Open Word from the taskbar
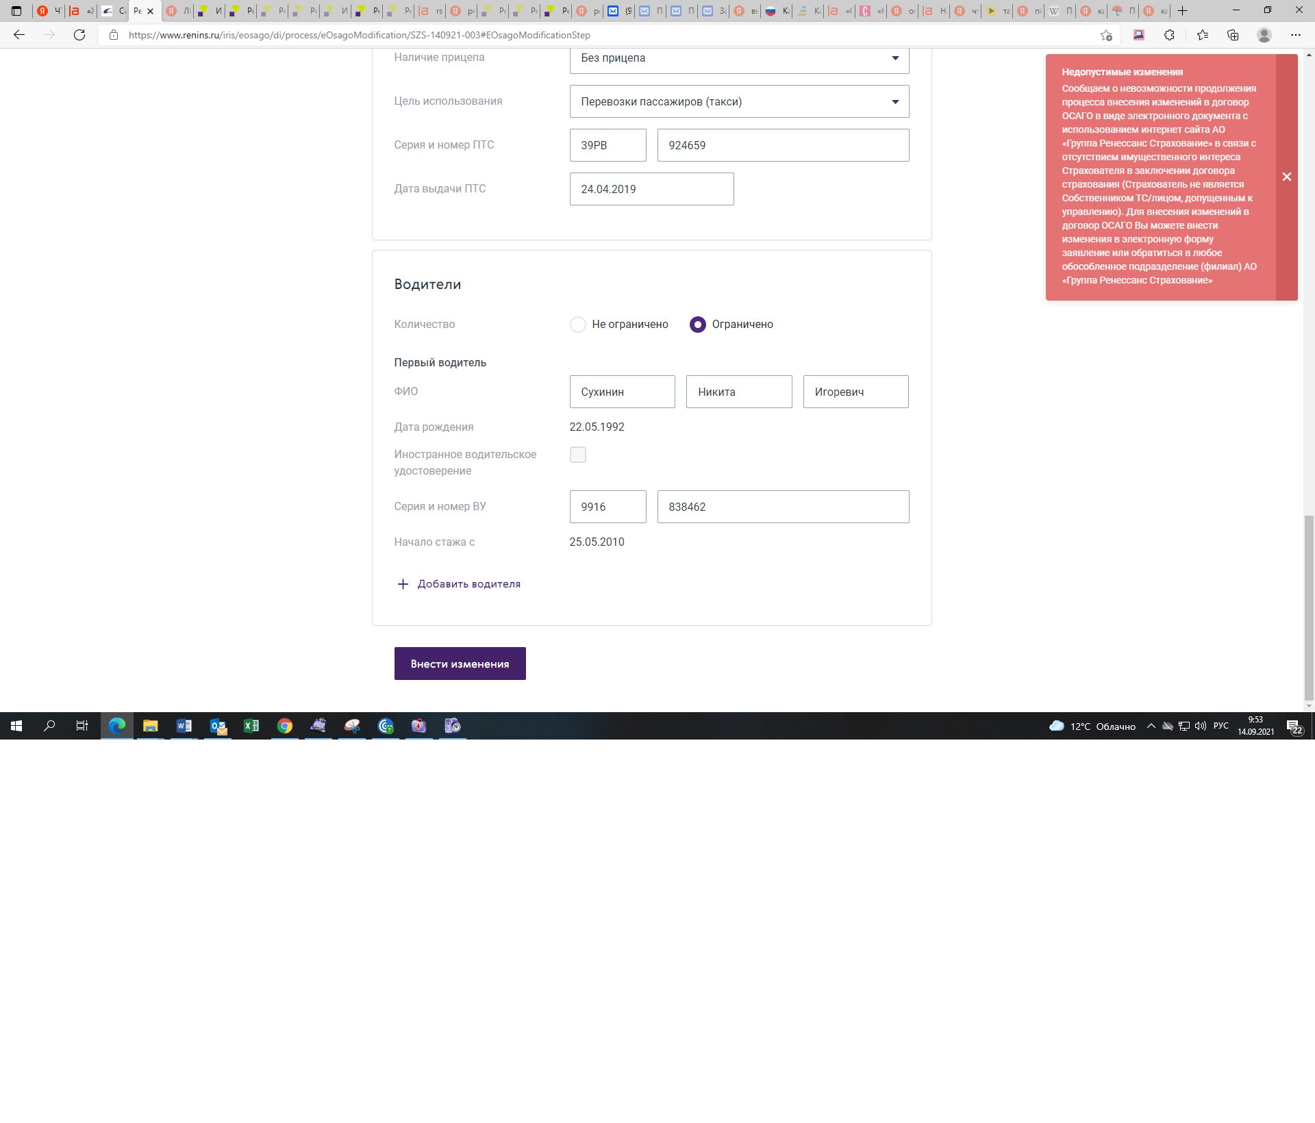The width and height of the screenshot is (1315, 1123). tap(184, 726)
